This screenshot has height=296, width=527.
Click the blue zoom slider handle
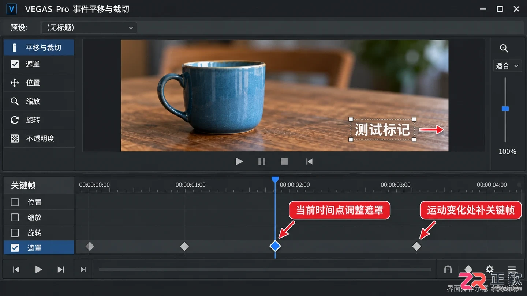505,109
